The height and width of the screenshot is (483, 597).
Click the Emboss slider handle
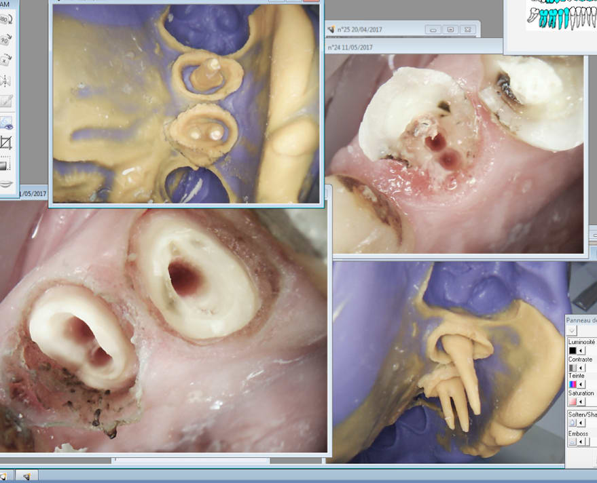[x=588, y=442]
